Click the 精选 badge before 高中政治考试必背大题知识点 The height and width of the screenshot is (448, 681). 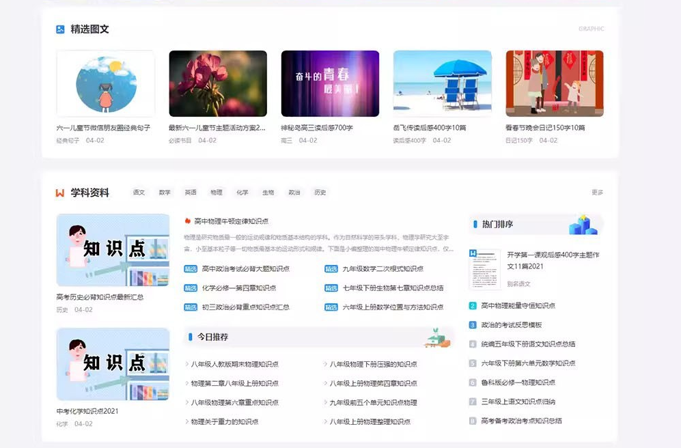pyautogui.click(x=191, y=269)
